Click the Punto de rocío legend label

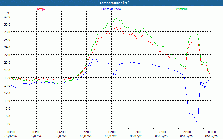point(111,9)
